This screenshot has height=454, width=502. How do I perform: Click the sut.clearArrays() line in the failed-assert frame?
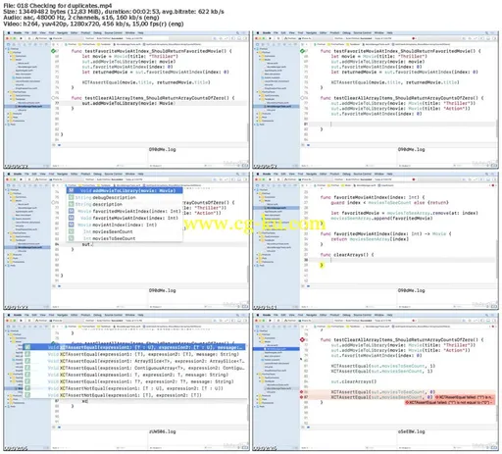point(354,381)
